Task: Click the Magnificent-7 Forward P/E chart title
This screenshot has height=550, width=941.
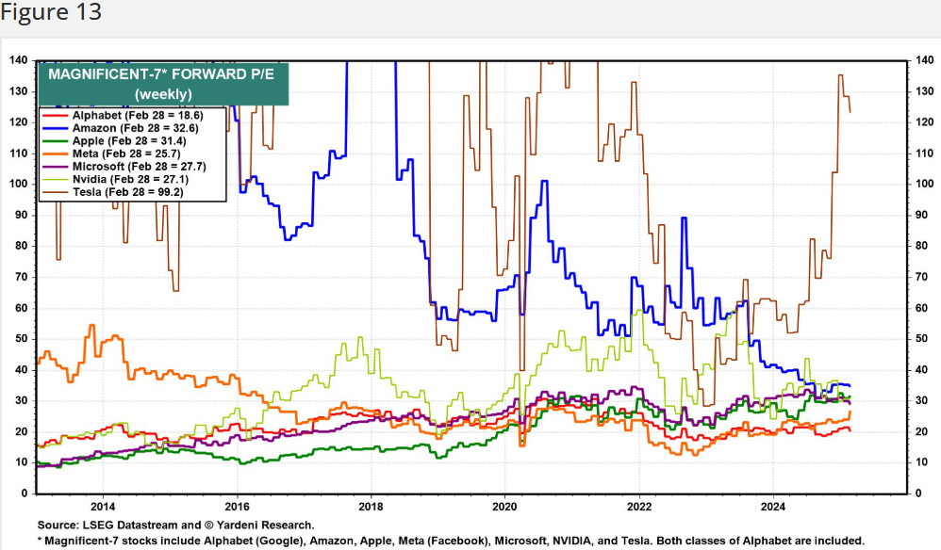Action: pyautogui.click(x=162, y=76)
